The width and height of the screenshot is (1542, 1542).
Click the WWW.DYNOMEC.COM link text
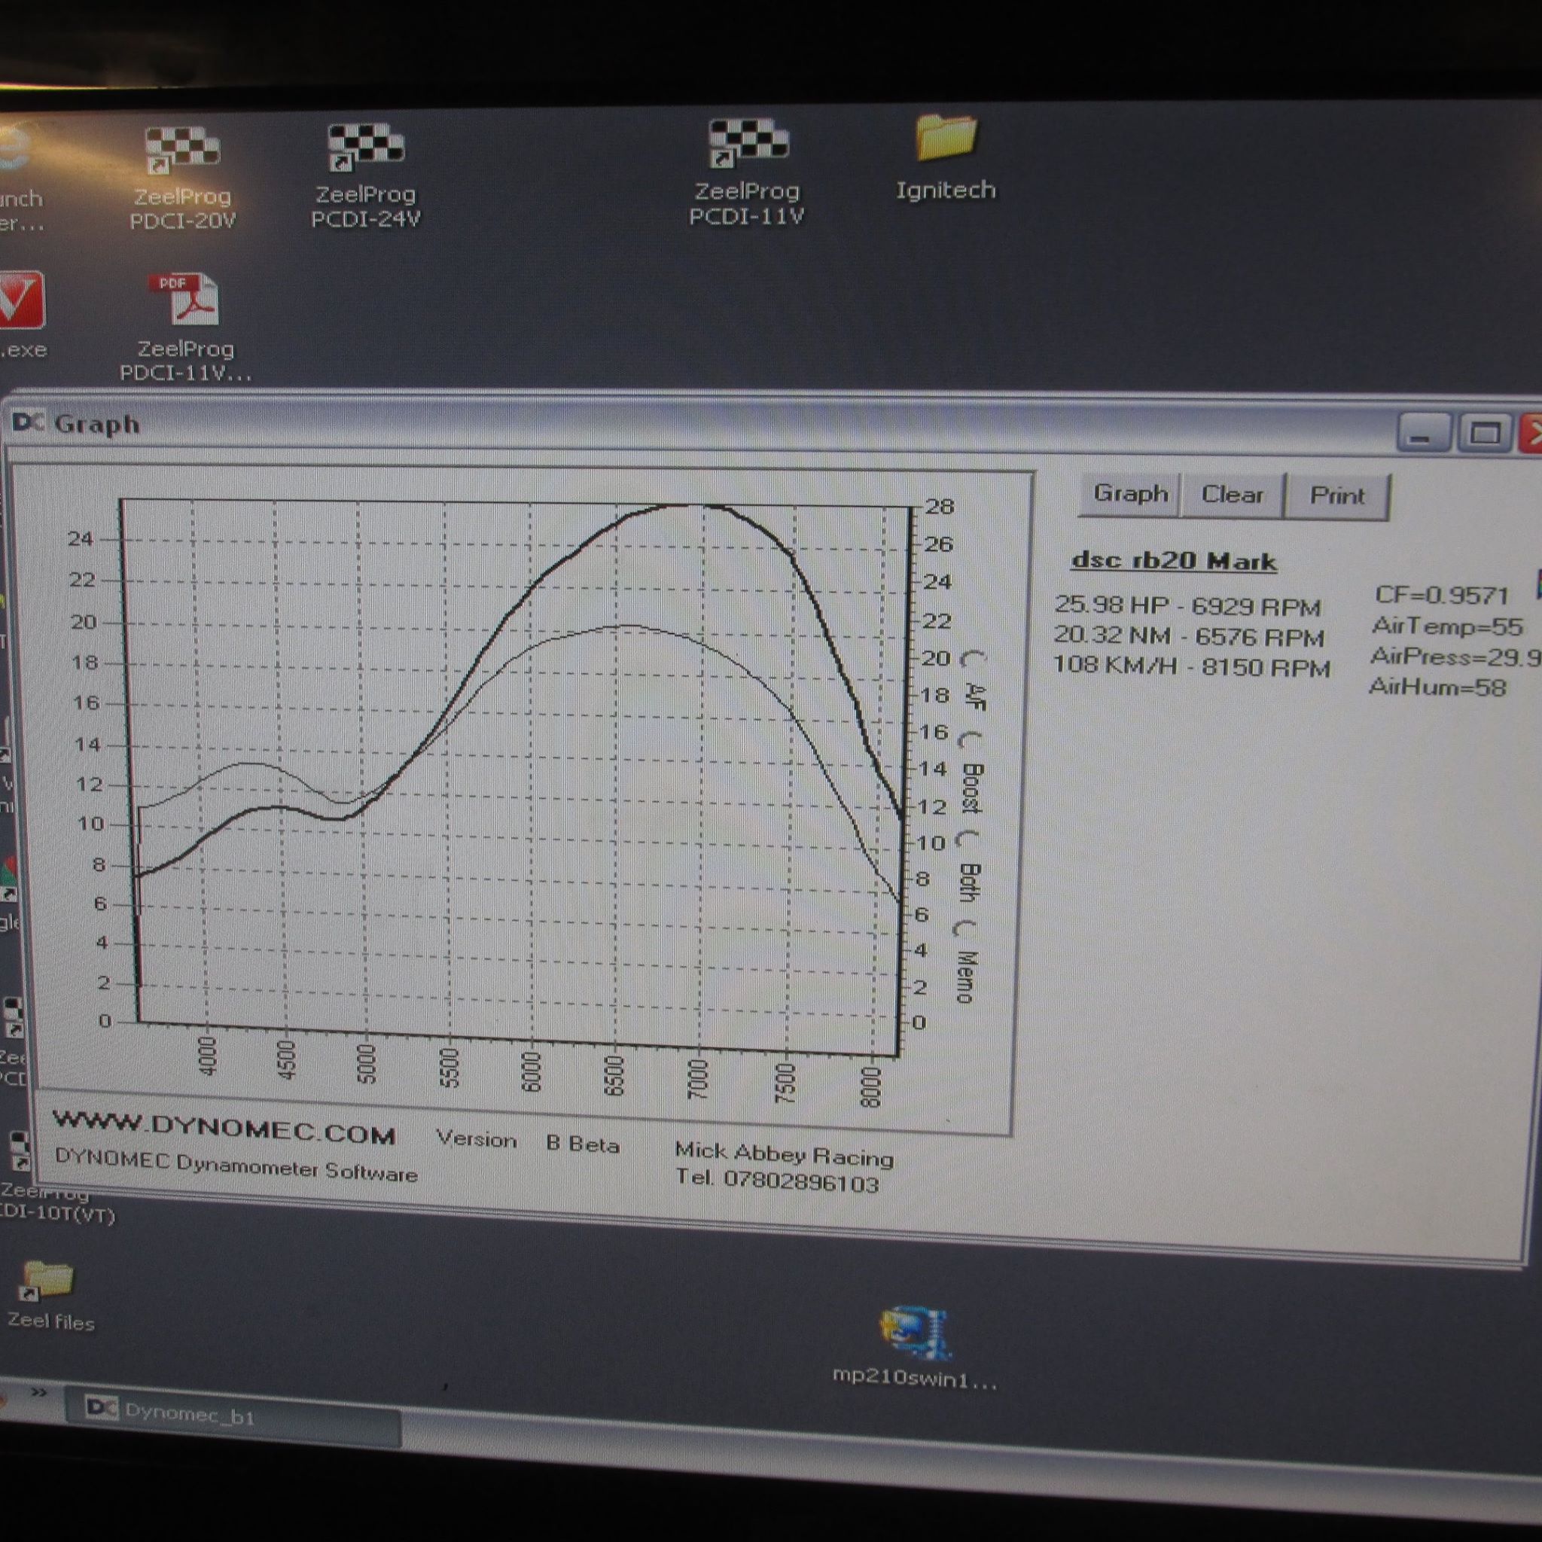point(224,1129)
